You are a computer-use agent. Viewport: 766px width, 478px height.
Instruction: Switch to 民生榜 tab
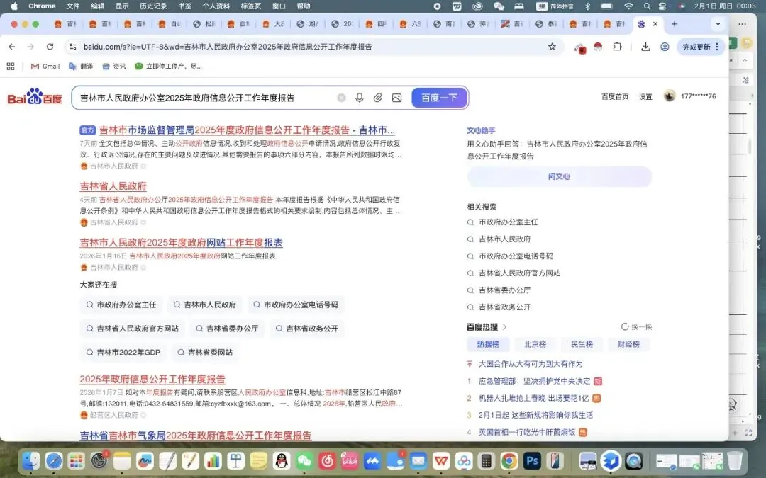click(582, 344)
